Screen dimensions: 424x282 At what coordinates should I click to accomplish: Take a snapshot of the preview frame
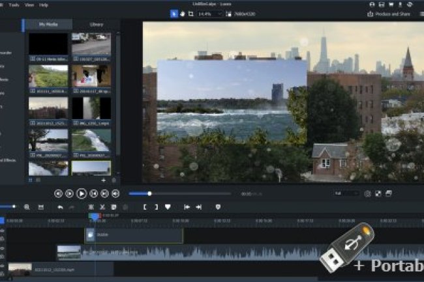[x=367, y=193]
